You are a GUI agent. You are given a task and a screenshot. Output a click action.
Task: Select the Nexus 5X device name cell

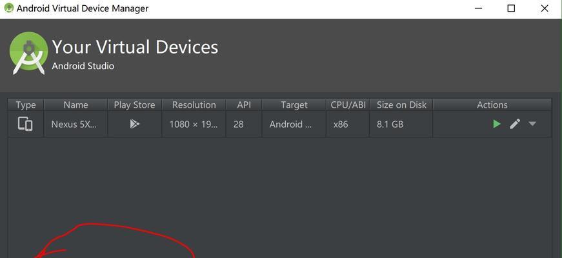pyautogui.click(x=75, y=124)
